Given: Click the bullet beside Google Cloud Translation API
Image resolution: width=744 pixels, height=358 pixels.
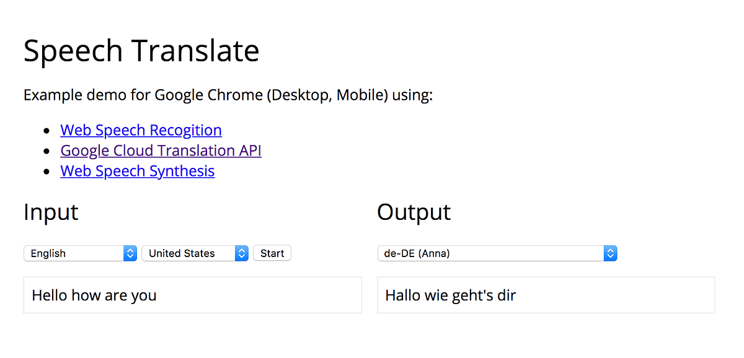Looking at the screenshot, I should tap(46, 152).
